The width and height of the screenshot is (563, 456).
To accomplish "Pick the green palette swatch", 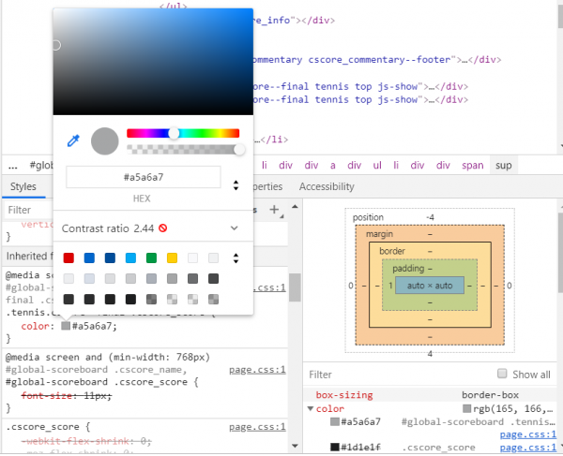I will pyautogui.click(x=151, y=257).
